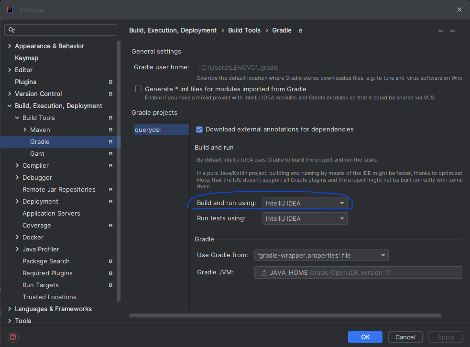Image resolution: width=470 pixels, height=347 pixels.
Task: Click the Cancel button
Action: [405, 337]
